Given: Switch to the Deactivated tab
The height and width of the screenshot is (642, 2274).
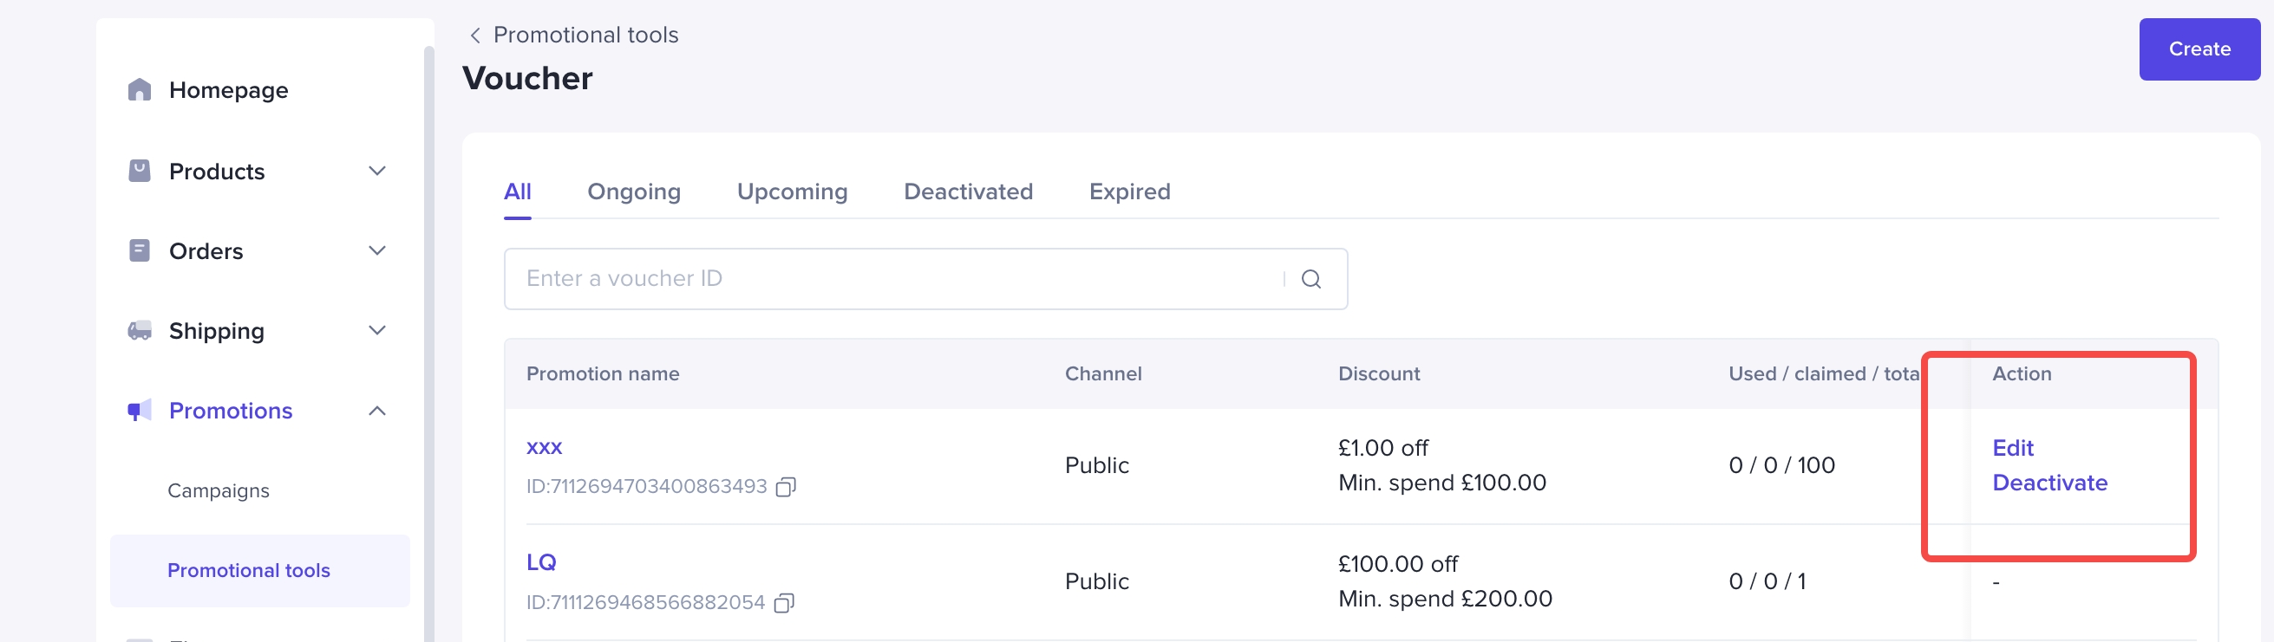Looking at the screenshot, I should 968,191.
